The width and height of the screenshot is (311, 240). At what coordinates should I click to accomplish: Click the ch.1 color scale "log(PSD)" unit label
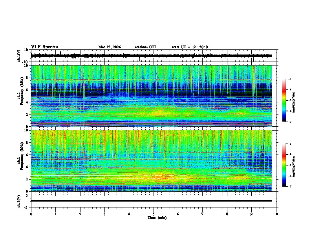(x=294, y=102)
